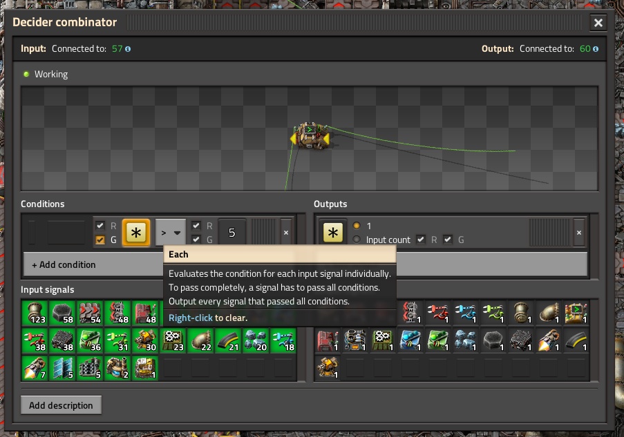Screen dimensions: 624x437
Task: Toggle the output G wire checkbox
Action: pyautogui.click(x=448, y=240)
